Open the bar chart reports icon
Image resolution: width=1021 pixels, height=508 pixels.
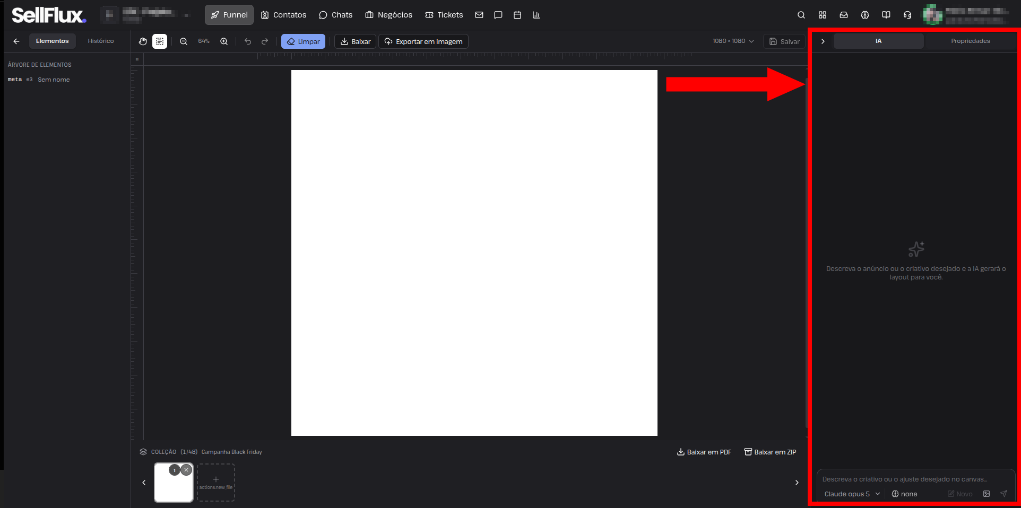point(537,15)
